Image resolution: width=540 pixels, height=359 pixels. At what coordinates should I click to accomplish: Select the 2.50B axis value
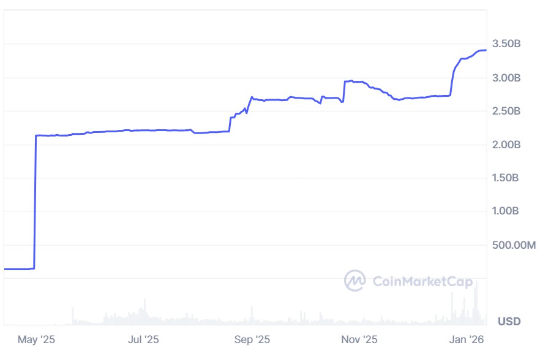click(506, 111)
